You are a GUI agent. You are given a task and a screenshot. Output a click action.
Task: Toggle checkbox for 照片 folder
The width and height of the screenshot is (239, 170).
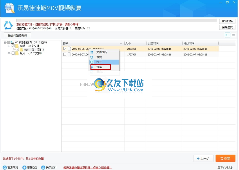click(x=13, y=53)
